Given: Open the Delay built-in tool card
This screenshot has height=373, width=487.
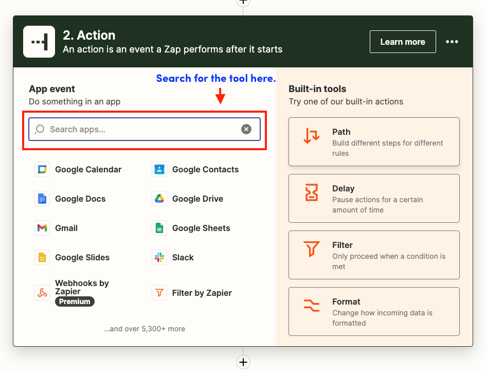Looking at the screenshot, I should [x=374, y=198].
